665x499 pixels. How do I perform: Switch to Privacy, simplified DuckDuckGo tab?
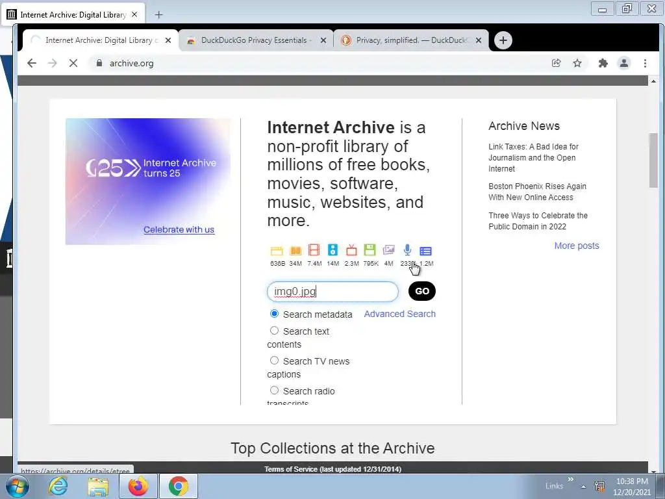410,40
